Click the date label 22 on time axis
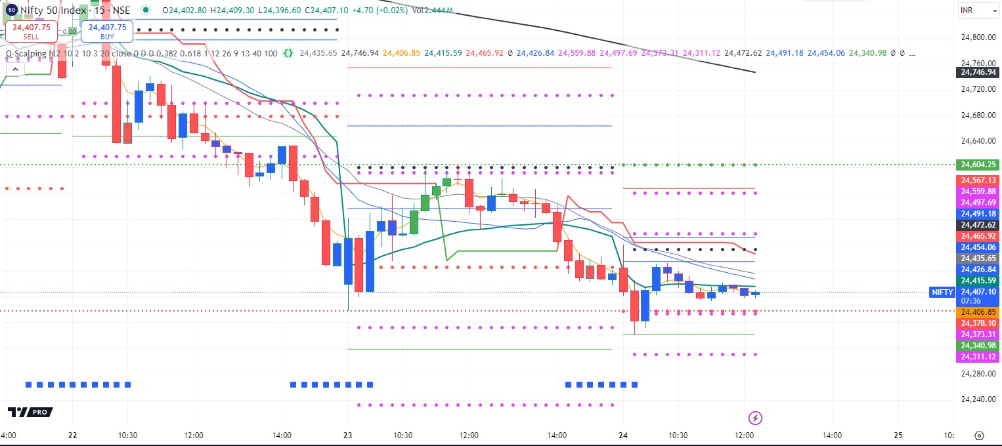The image size is (1002, 446). click(x=72, y=436)
